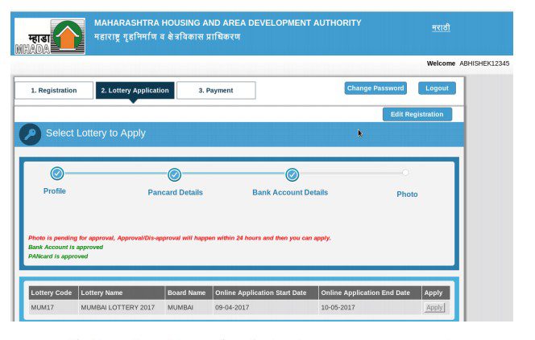This screenshot has height=340, width=535.
Task: Go to the 3. Payment tab
Action: point(216,91)
